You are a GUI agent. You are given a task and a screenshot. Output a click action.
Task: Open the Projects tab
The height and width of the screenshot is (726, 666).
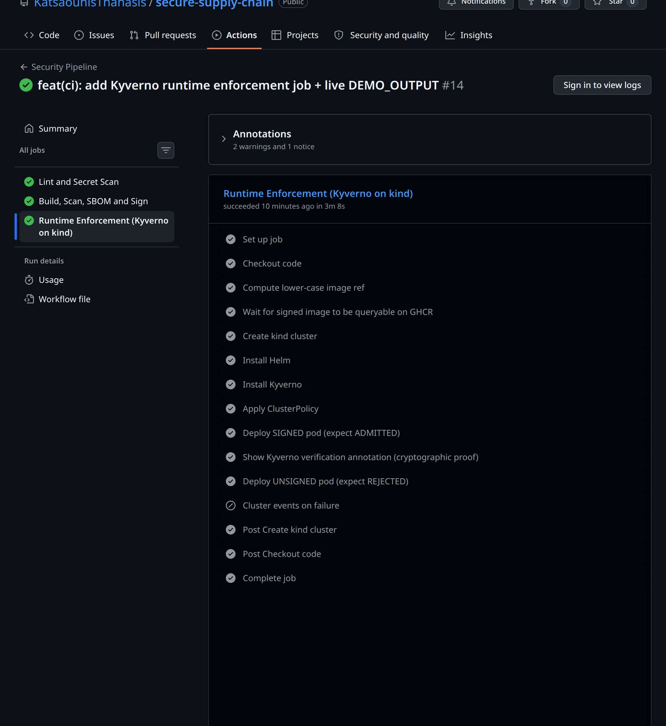click(x=295, y=35)
